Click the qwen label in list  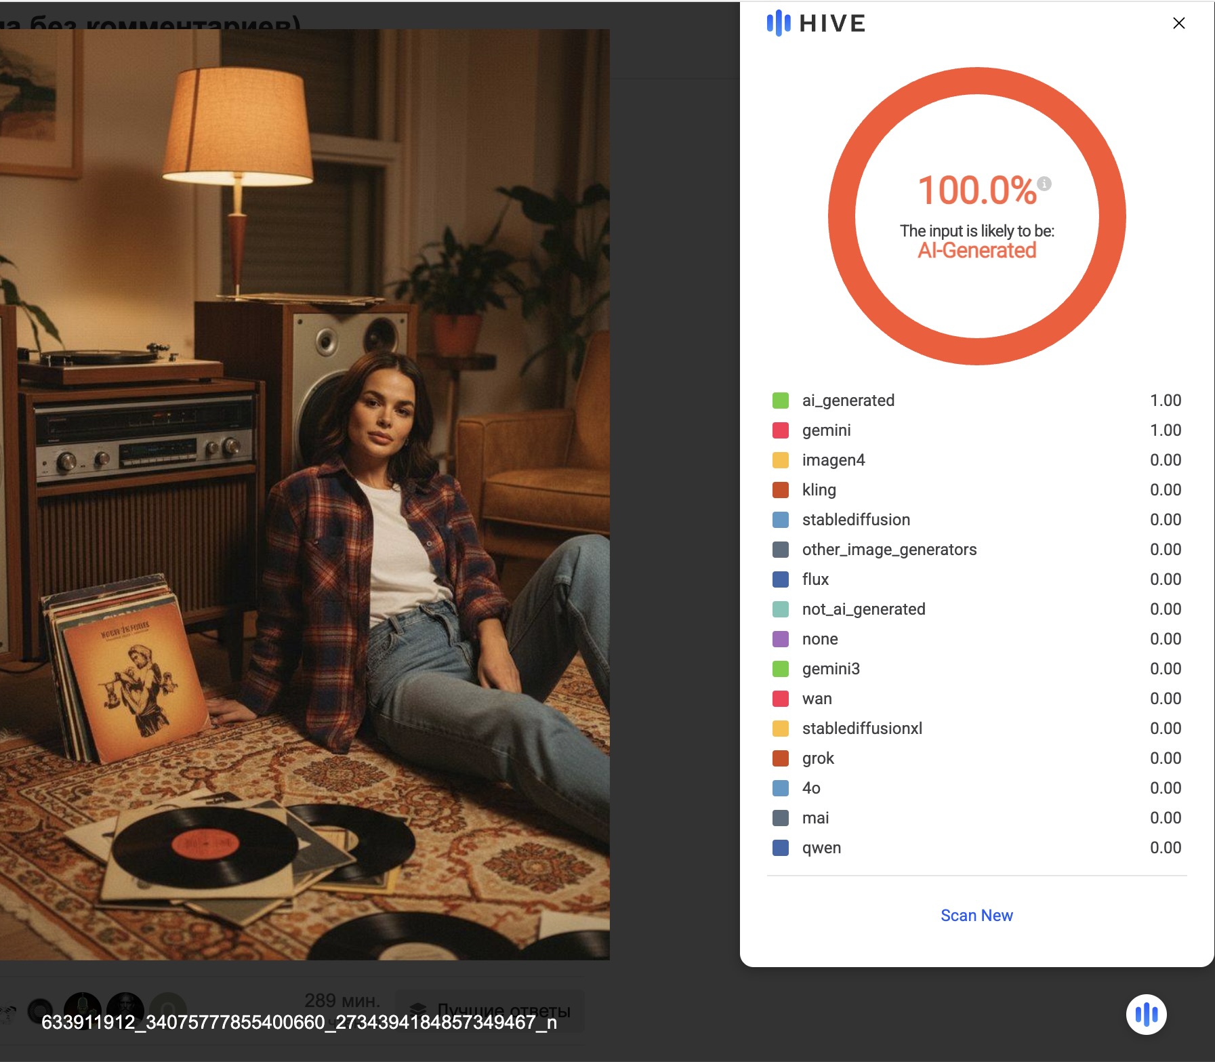821,848
